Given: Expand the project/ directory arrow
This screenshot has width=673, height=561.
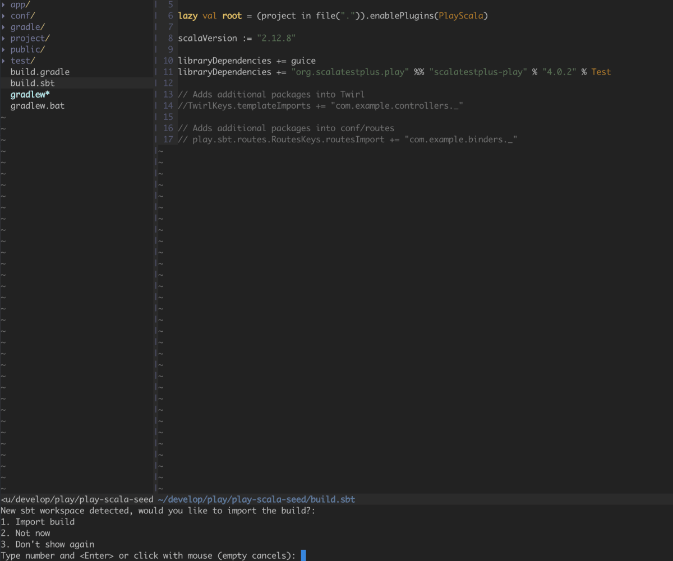Looking at the screenshot, I should (x=3, y=38).
